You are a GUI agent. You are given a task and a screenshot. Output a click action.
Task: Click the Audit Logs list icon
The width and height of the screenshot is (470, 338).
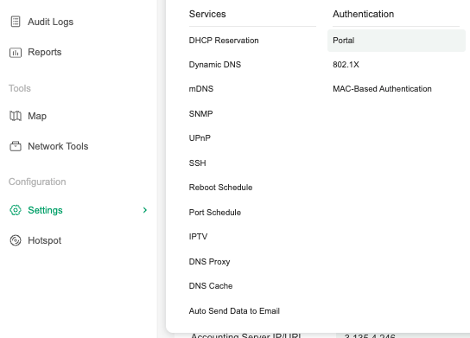coord(16,22)
